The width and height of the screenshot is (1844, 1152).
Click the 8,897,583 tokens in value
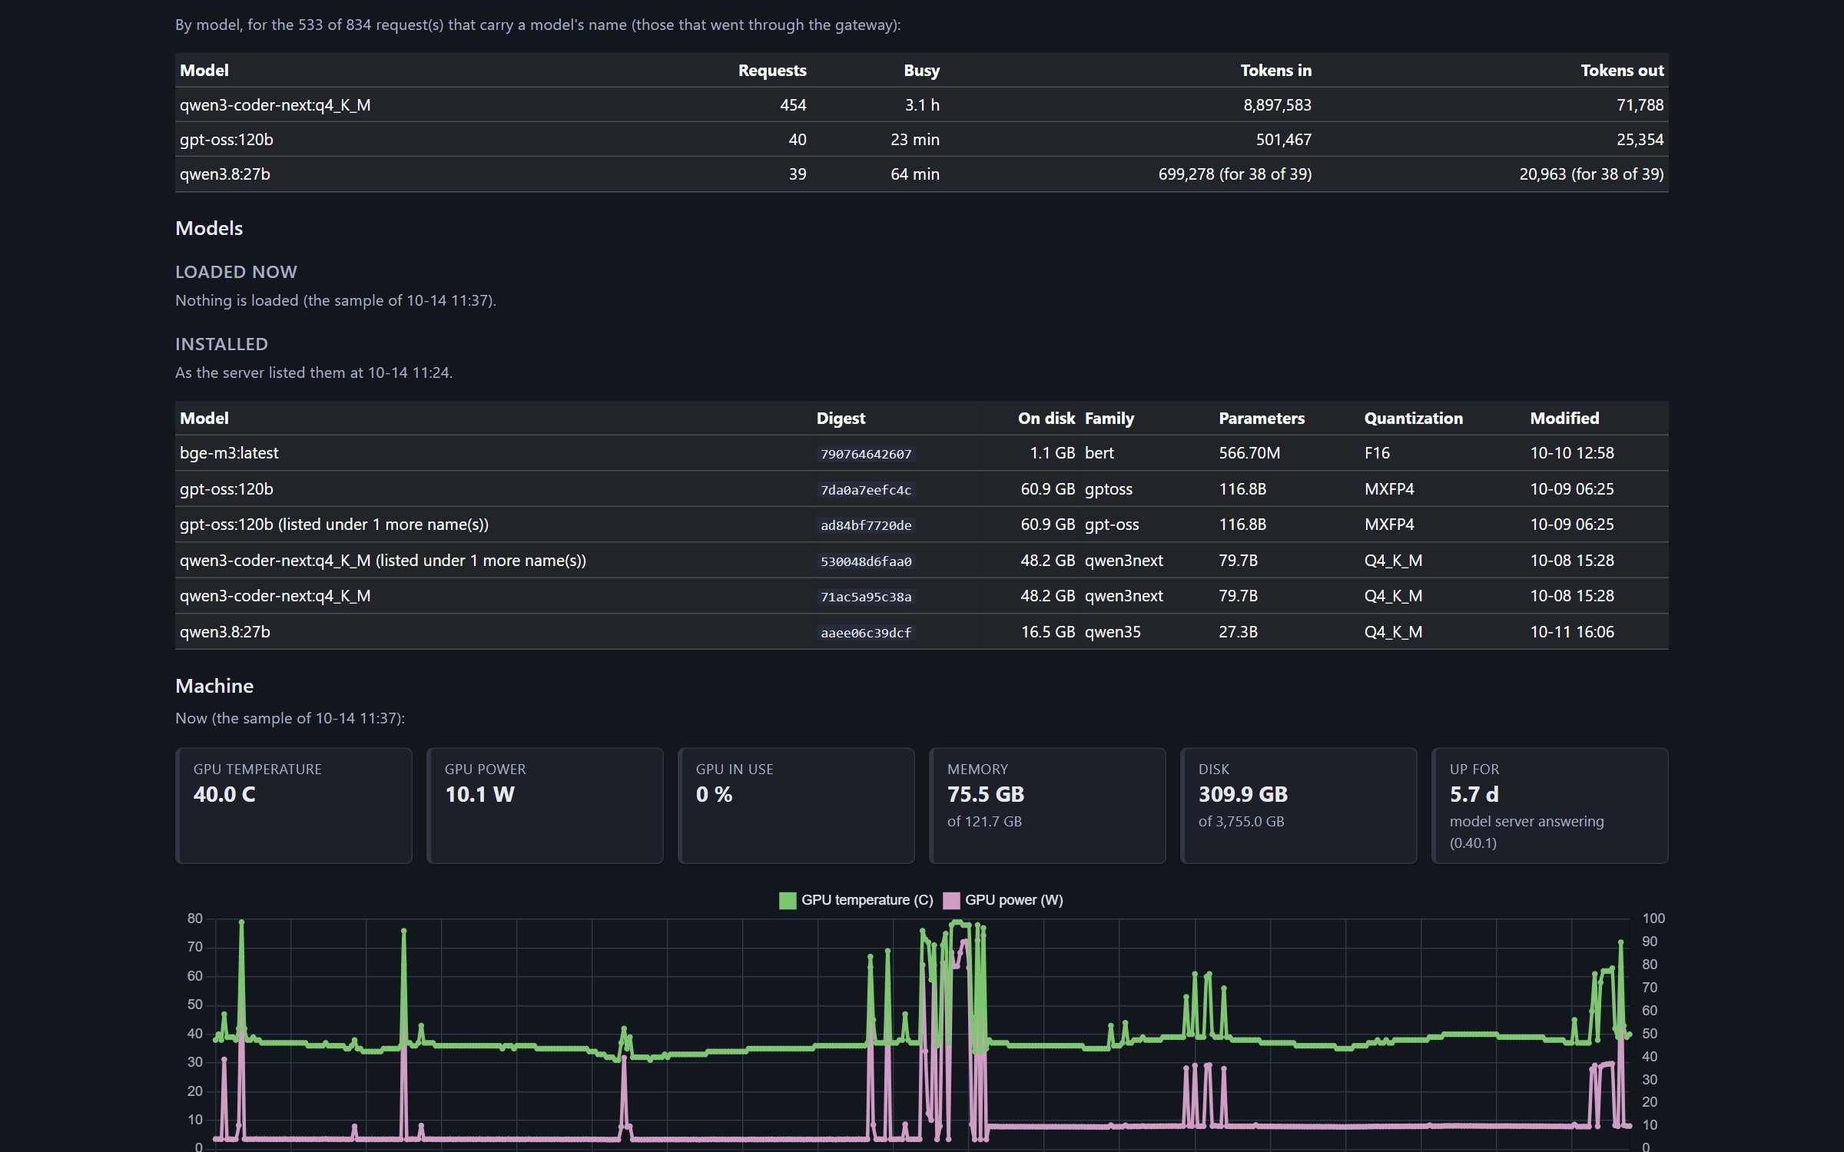pyautogui.click(x=1277, y=105)
